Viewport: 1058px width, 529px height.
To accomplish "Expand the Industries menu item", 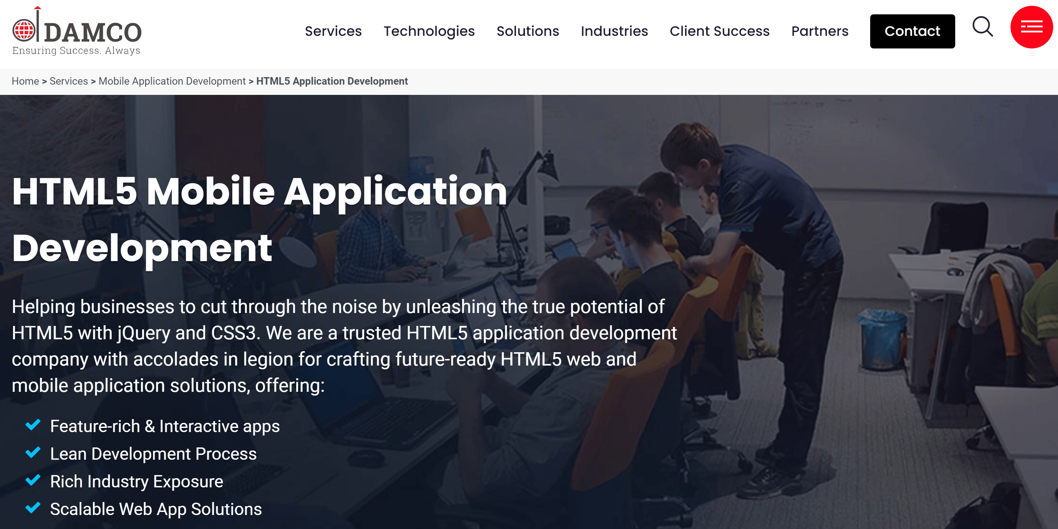I will tap(614, 31).
